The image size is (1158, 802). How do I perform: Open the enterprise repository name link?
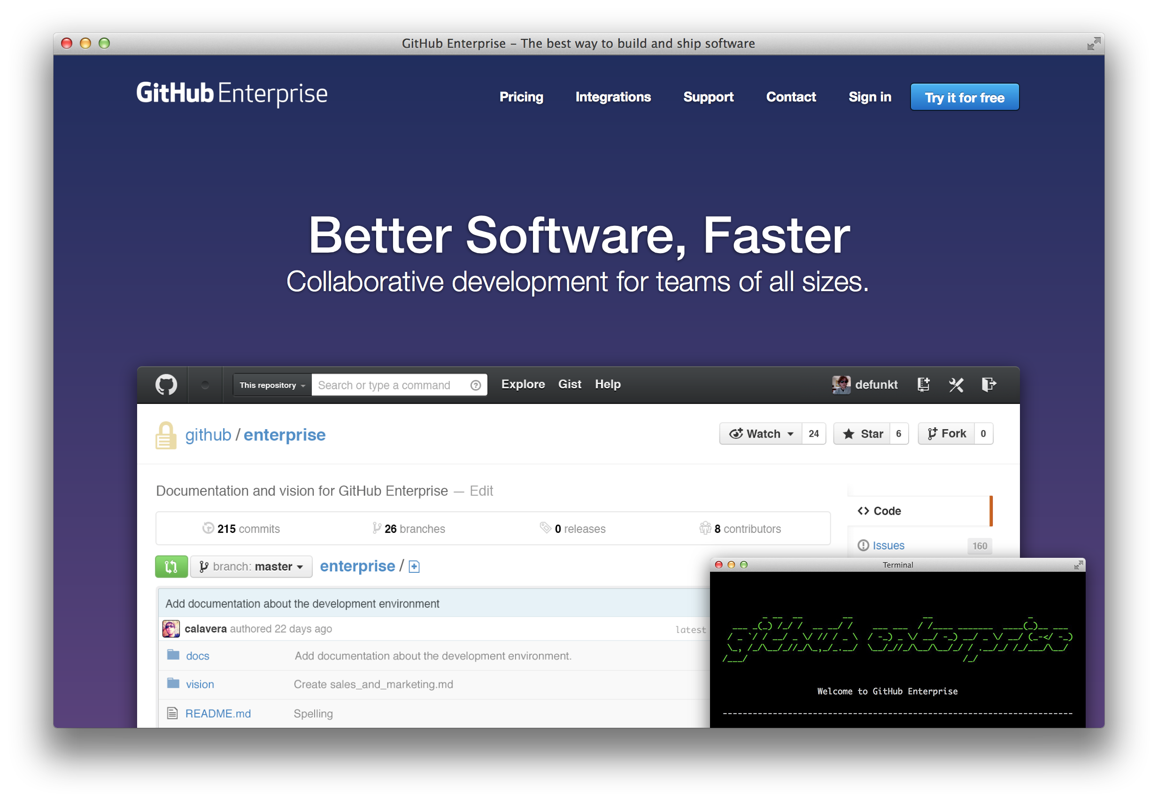(x=285, y=435)
